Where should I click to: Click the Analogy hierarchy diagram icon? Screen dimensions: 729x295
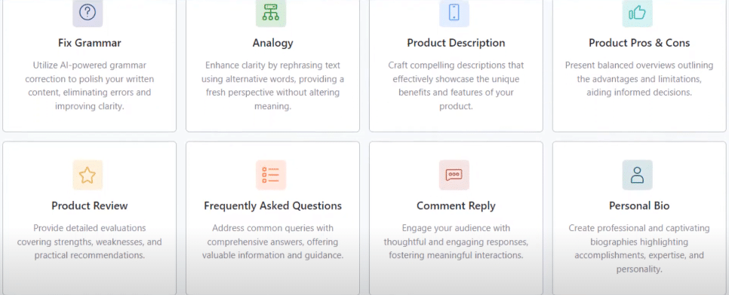pos(271,13)
